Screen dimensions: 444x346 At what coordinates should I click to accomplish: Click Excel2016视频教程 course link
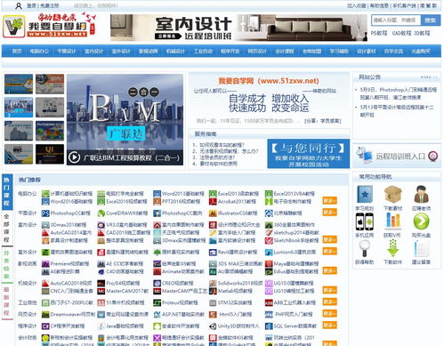point(126,202)
